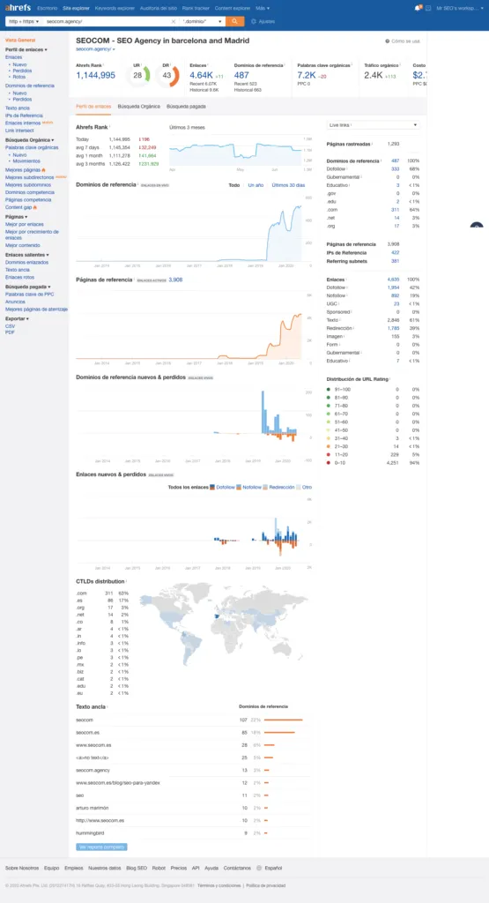This screenshot has width=489, height=903.
Task: Go to Rank tracker in top navigation
Action: point(196,8)
